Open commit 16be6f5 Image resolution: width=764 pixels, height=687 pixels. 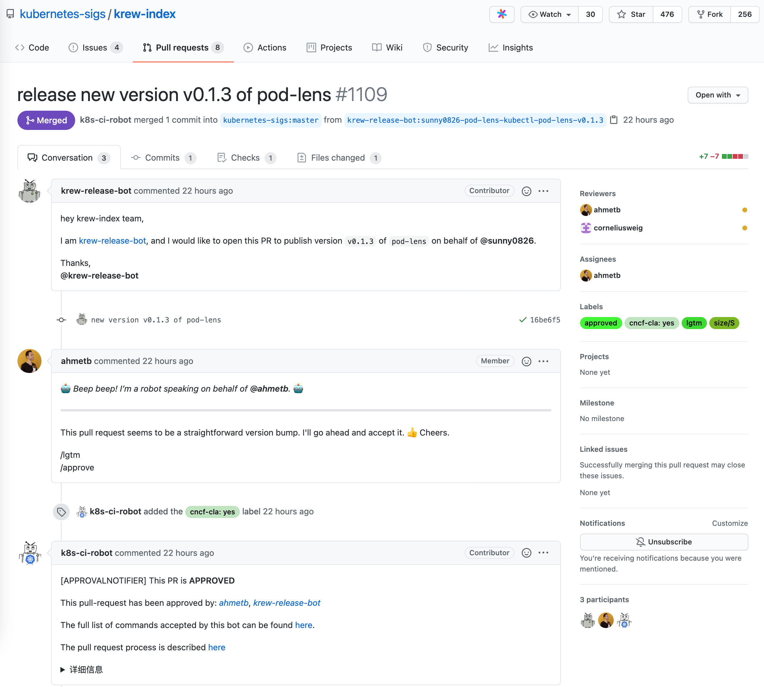(545, 320)
